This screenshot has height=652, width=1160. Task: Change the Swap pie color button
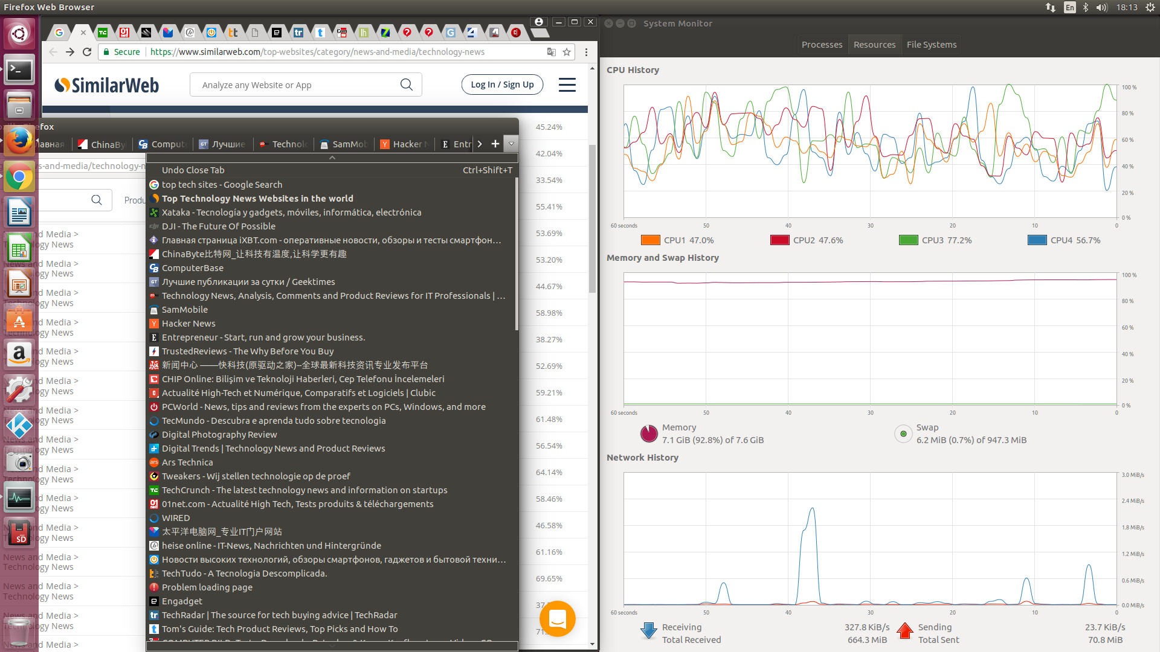903,433
